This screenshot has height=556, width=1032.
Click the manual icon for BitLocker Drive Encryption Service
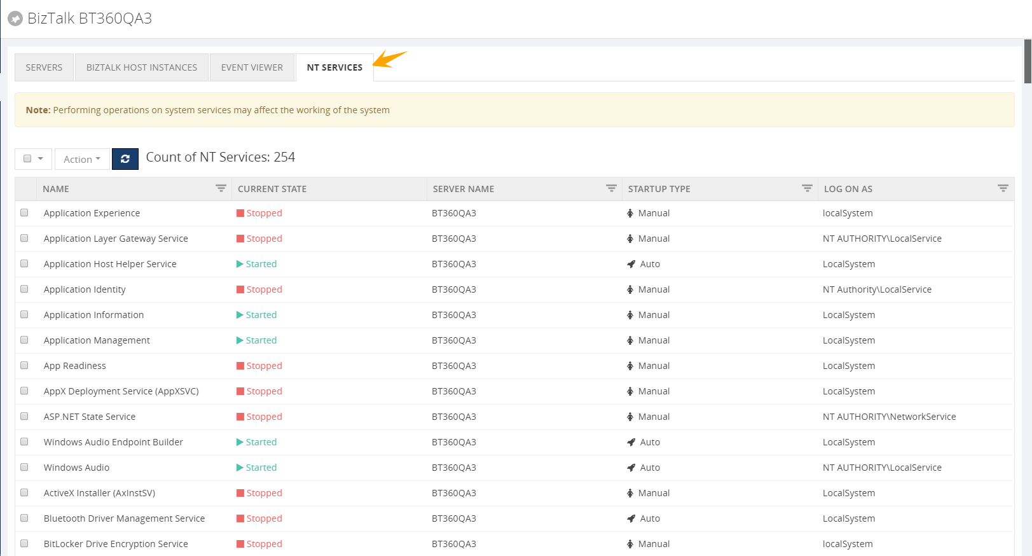(630, 544)
